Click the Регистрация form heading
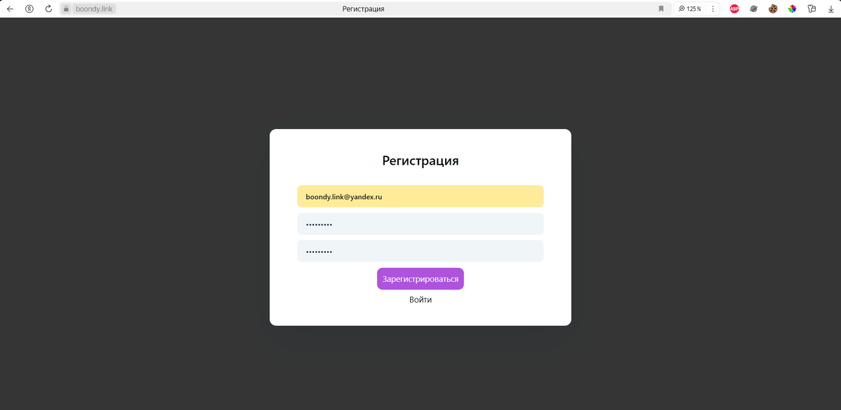The width and height of the screenshot is (841, 410). point(420,160)
